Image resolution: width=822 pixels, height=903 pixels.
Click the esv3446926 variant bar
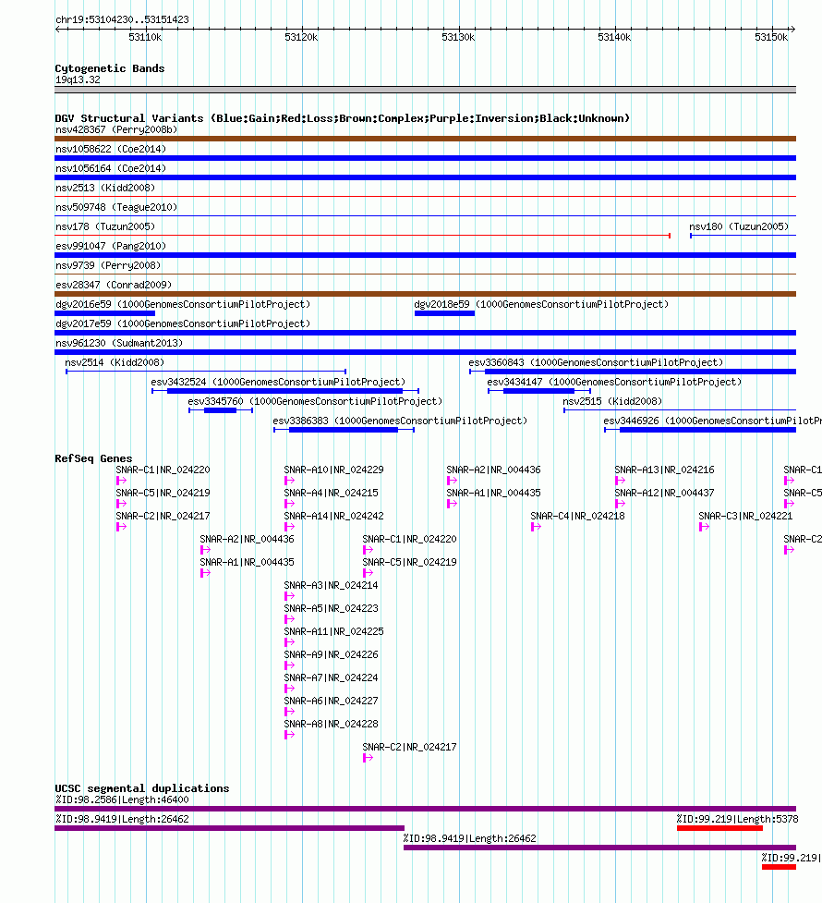tap(700, 430)
